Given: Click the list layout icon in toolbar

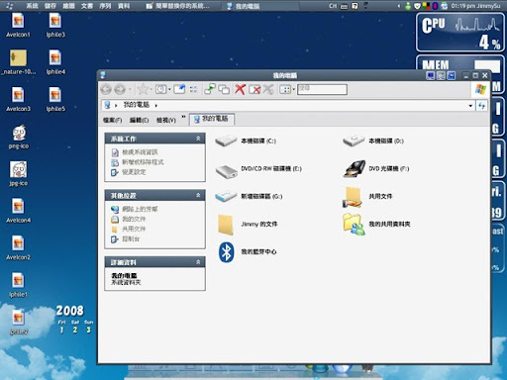Looking at the screenshot, I should [x=193, y=89].
